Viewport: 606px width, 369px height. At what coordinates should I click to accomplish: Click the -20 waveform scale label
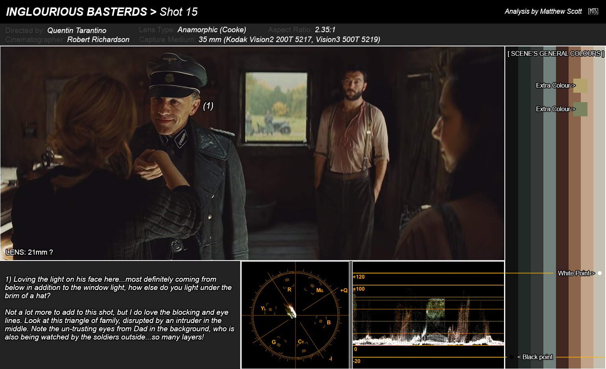pyautogui.click(x=357, y=361)
